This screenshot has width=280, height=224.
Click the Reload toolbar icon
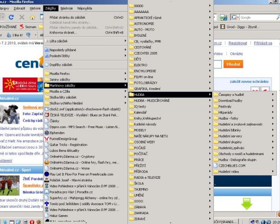pyautogui.click(x=11, y=17)
